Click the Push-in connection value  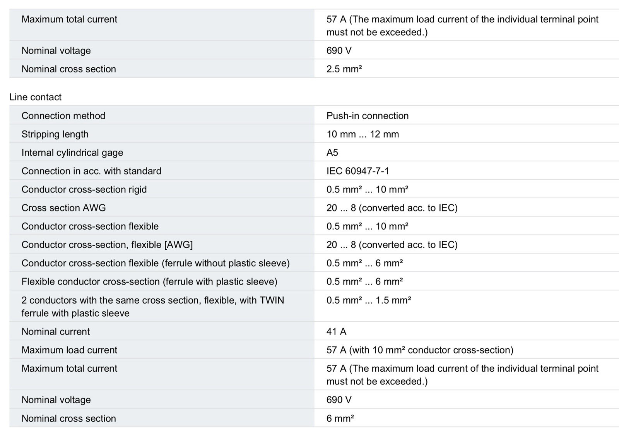368,116
